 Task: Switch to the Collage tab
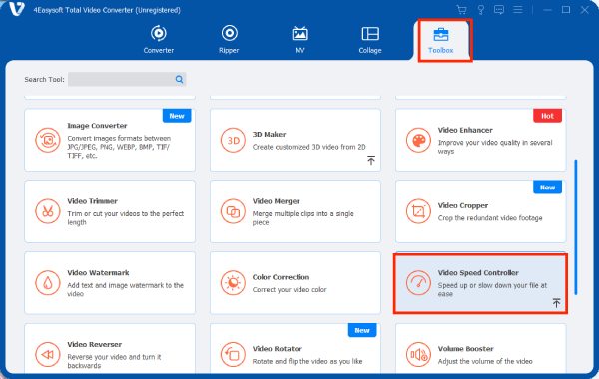pyautogui.click(x=370, y=40)
